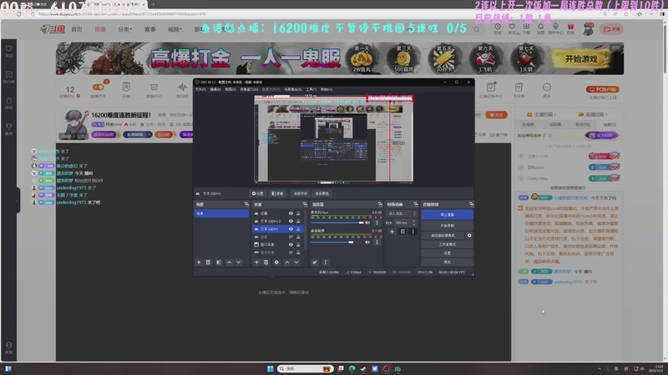Lock the 文本 (GDI+) 2 source

[298, 221]
